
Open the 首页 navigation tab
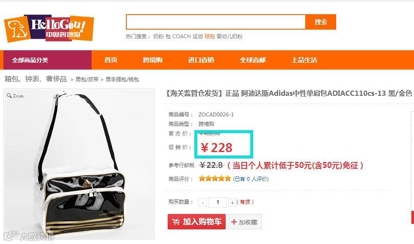(110, 60)
